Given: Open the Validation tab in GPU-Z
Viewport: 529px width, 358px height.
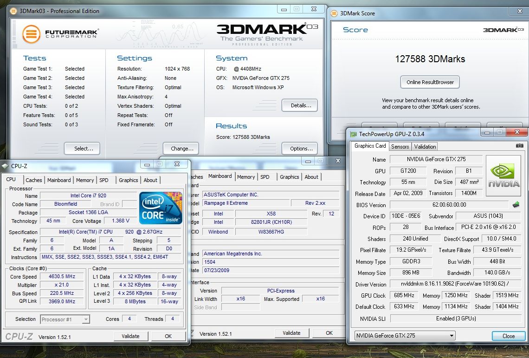Looking at the screenshot, I should [425, 147].
